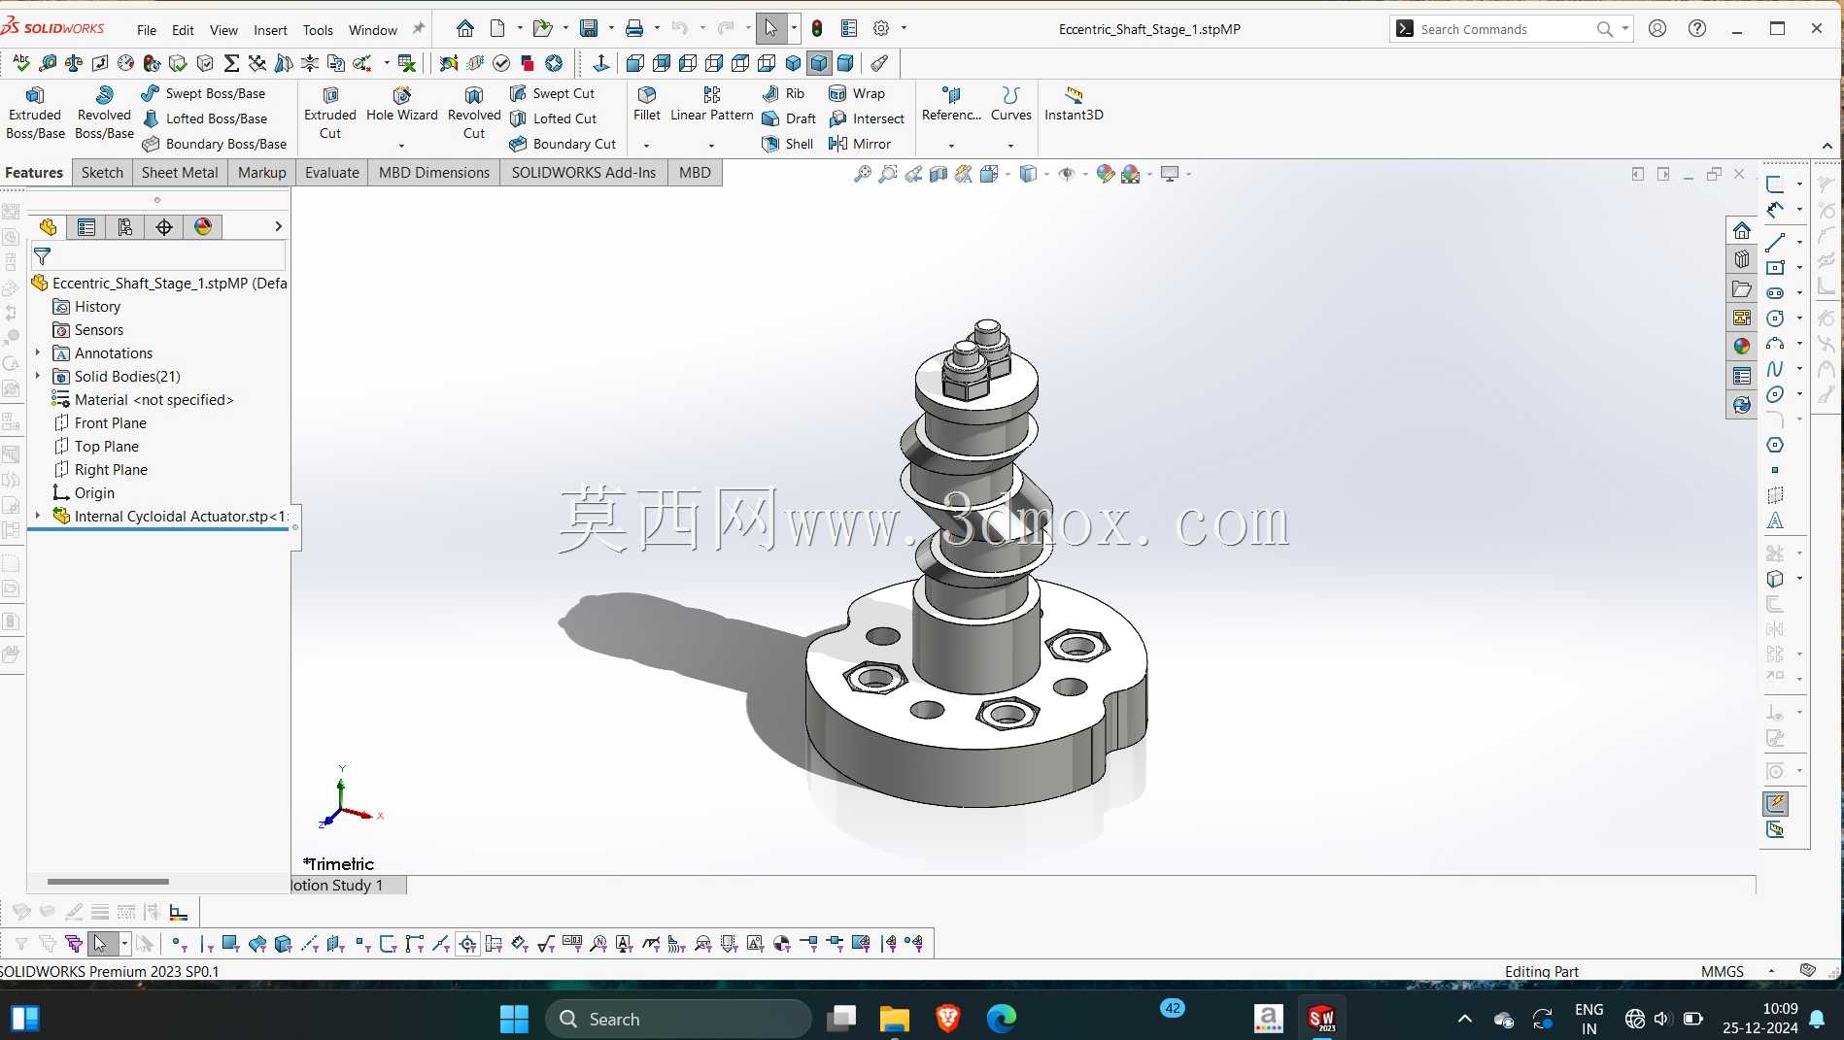
Task: Open the SOLIDWORKS Add-Ins tab
Action: coord(584,173)
